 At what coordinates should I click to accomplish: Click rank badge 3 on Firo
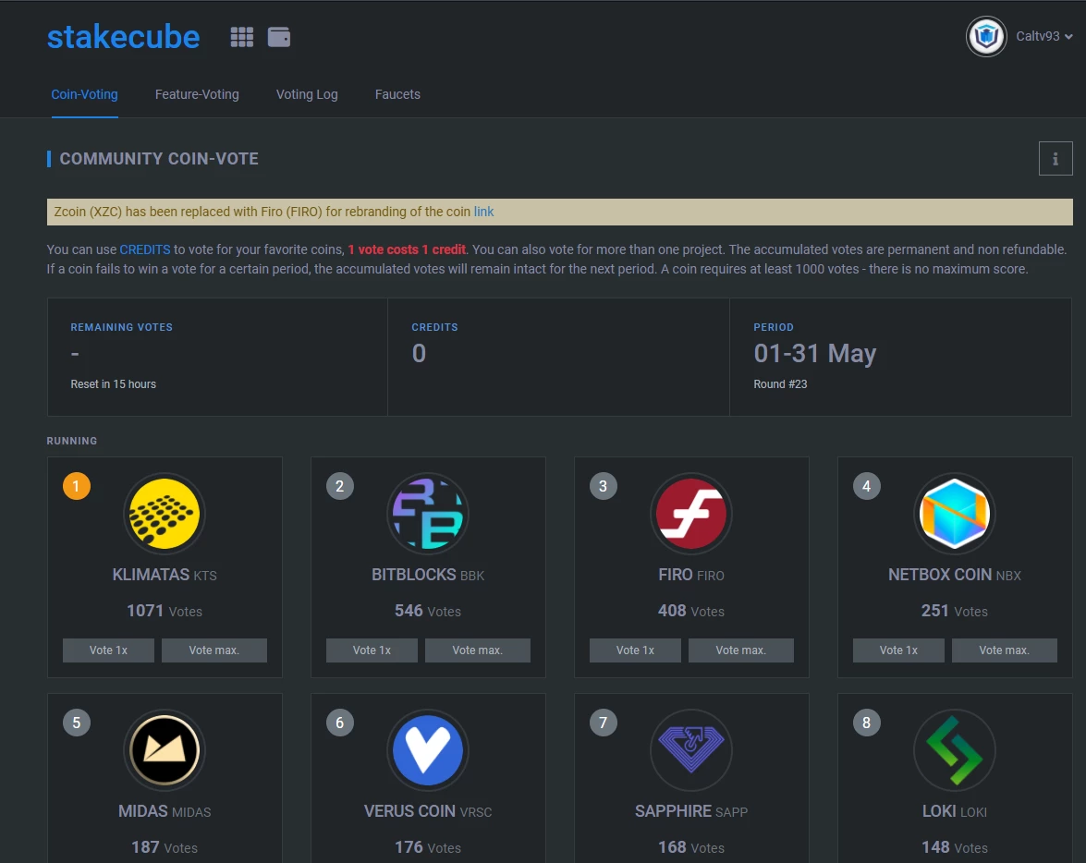pos(604,486)
